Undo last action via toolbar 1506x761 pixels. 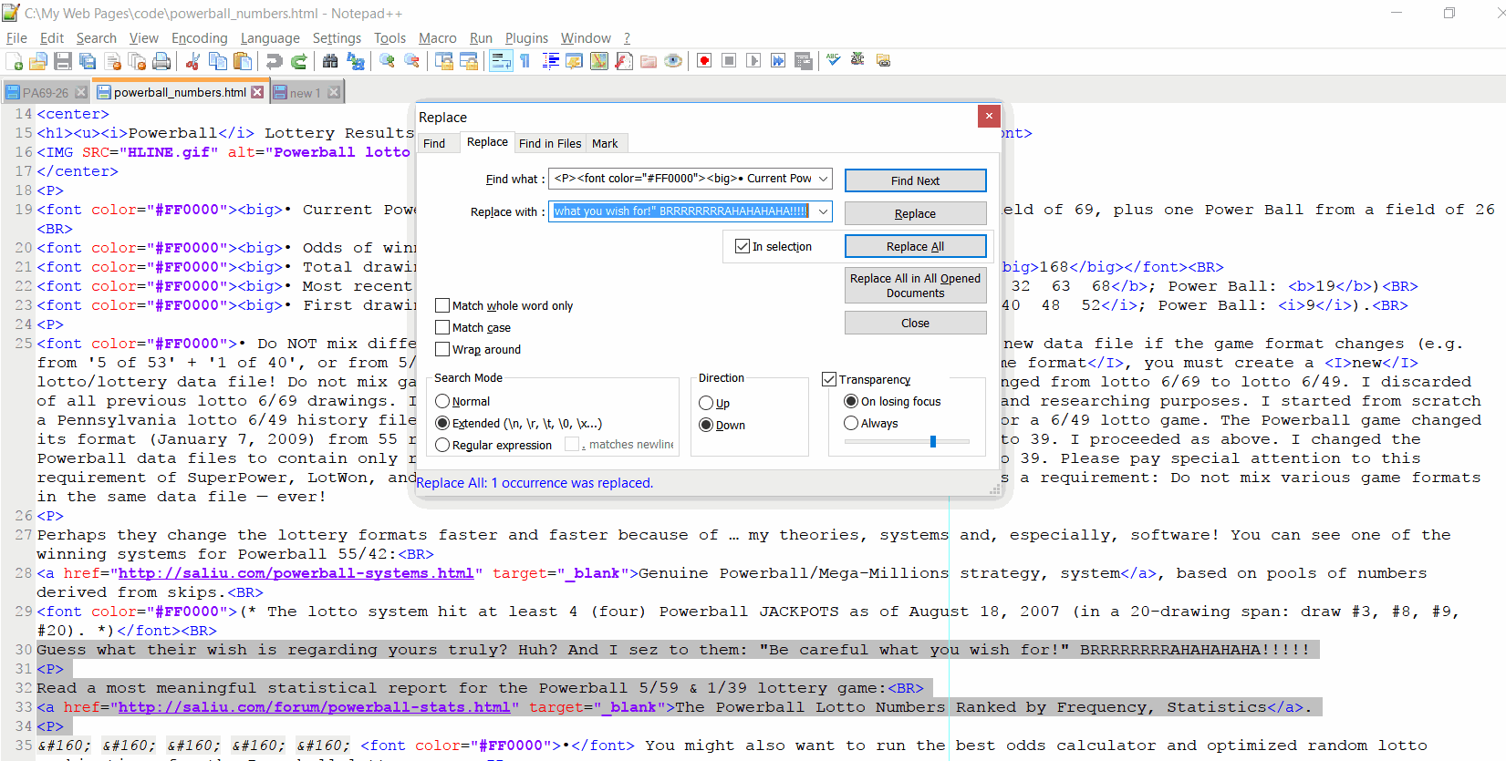tap(274, 61)
